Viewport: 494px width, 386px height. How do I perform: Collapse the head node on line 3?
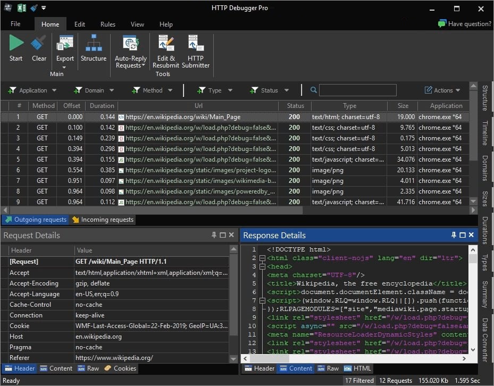click(262, 266)
